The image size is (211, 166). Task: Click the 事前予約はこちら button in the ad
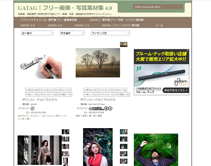176,90
